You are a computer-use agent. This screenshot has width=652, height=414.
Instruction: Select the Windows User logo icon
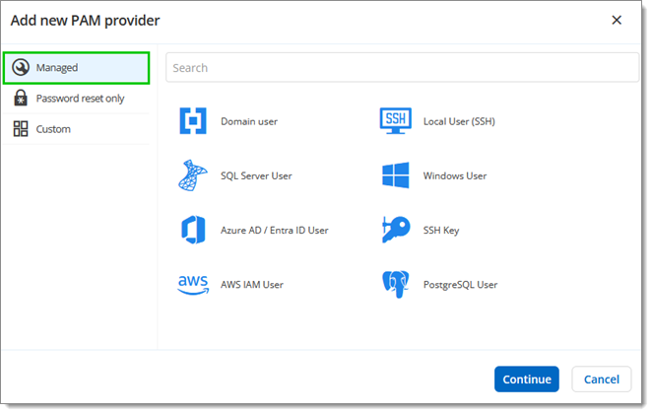coord(395,175)
